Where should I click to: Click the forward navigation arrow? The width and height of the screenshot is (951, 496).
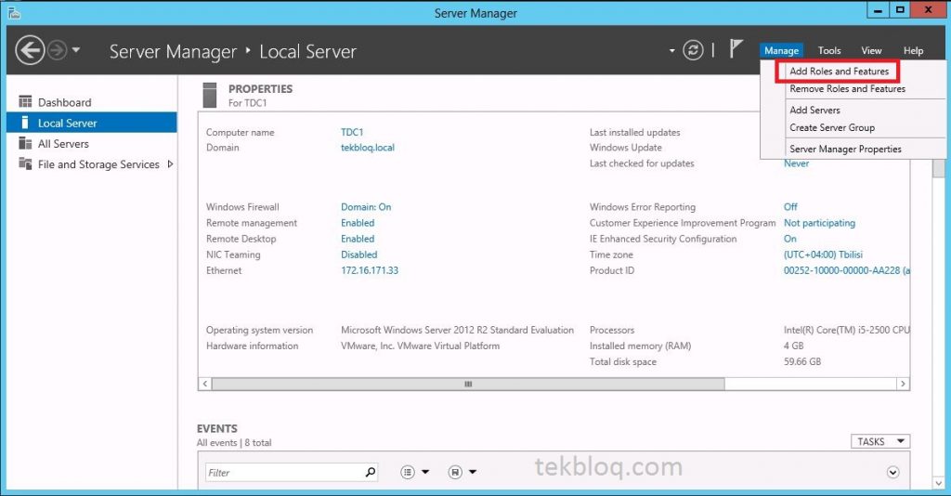[57, 50]
